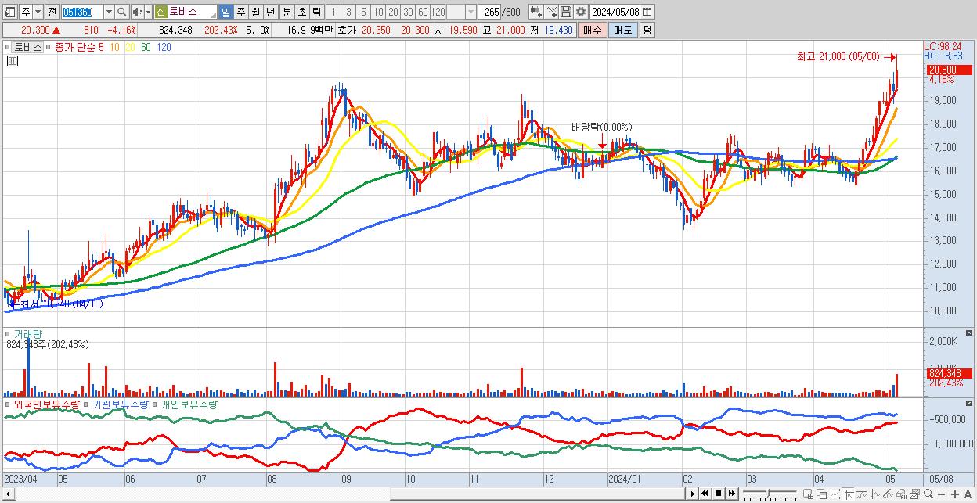Adjust the playback speed slider at bottom
The height and width of the screenshot is (503, 977).
(x=768, y=494)
